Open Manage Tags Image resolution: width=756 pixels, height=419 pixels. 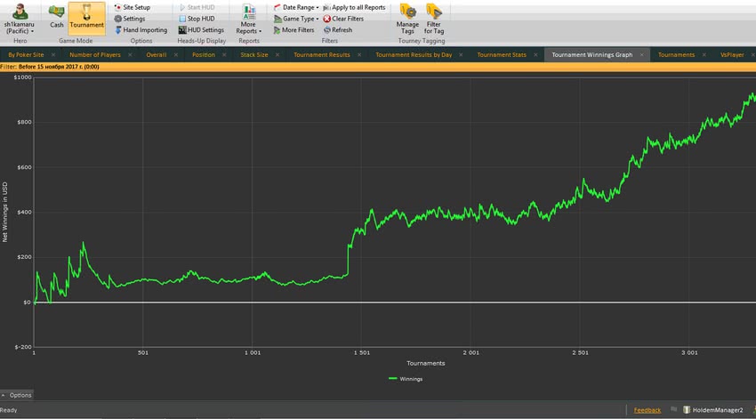click(407, 19)
